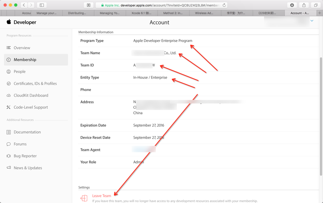
Task: Click the Safari Share icon
Action: tap(304, 5)
